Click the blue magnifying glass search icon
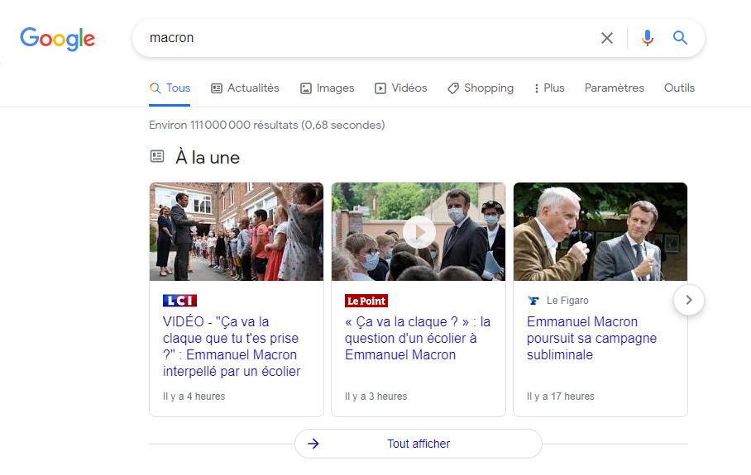 pos(680,37)
